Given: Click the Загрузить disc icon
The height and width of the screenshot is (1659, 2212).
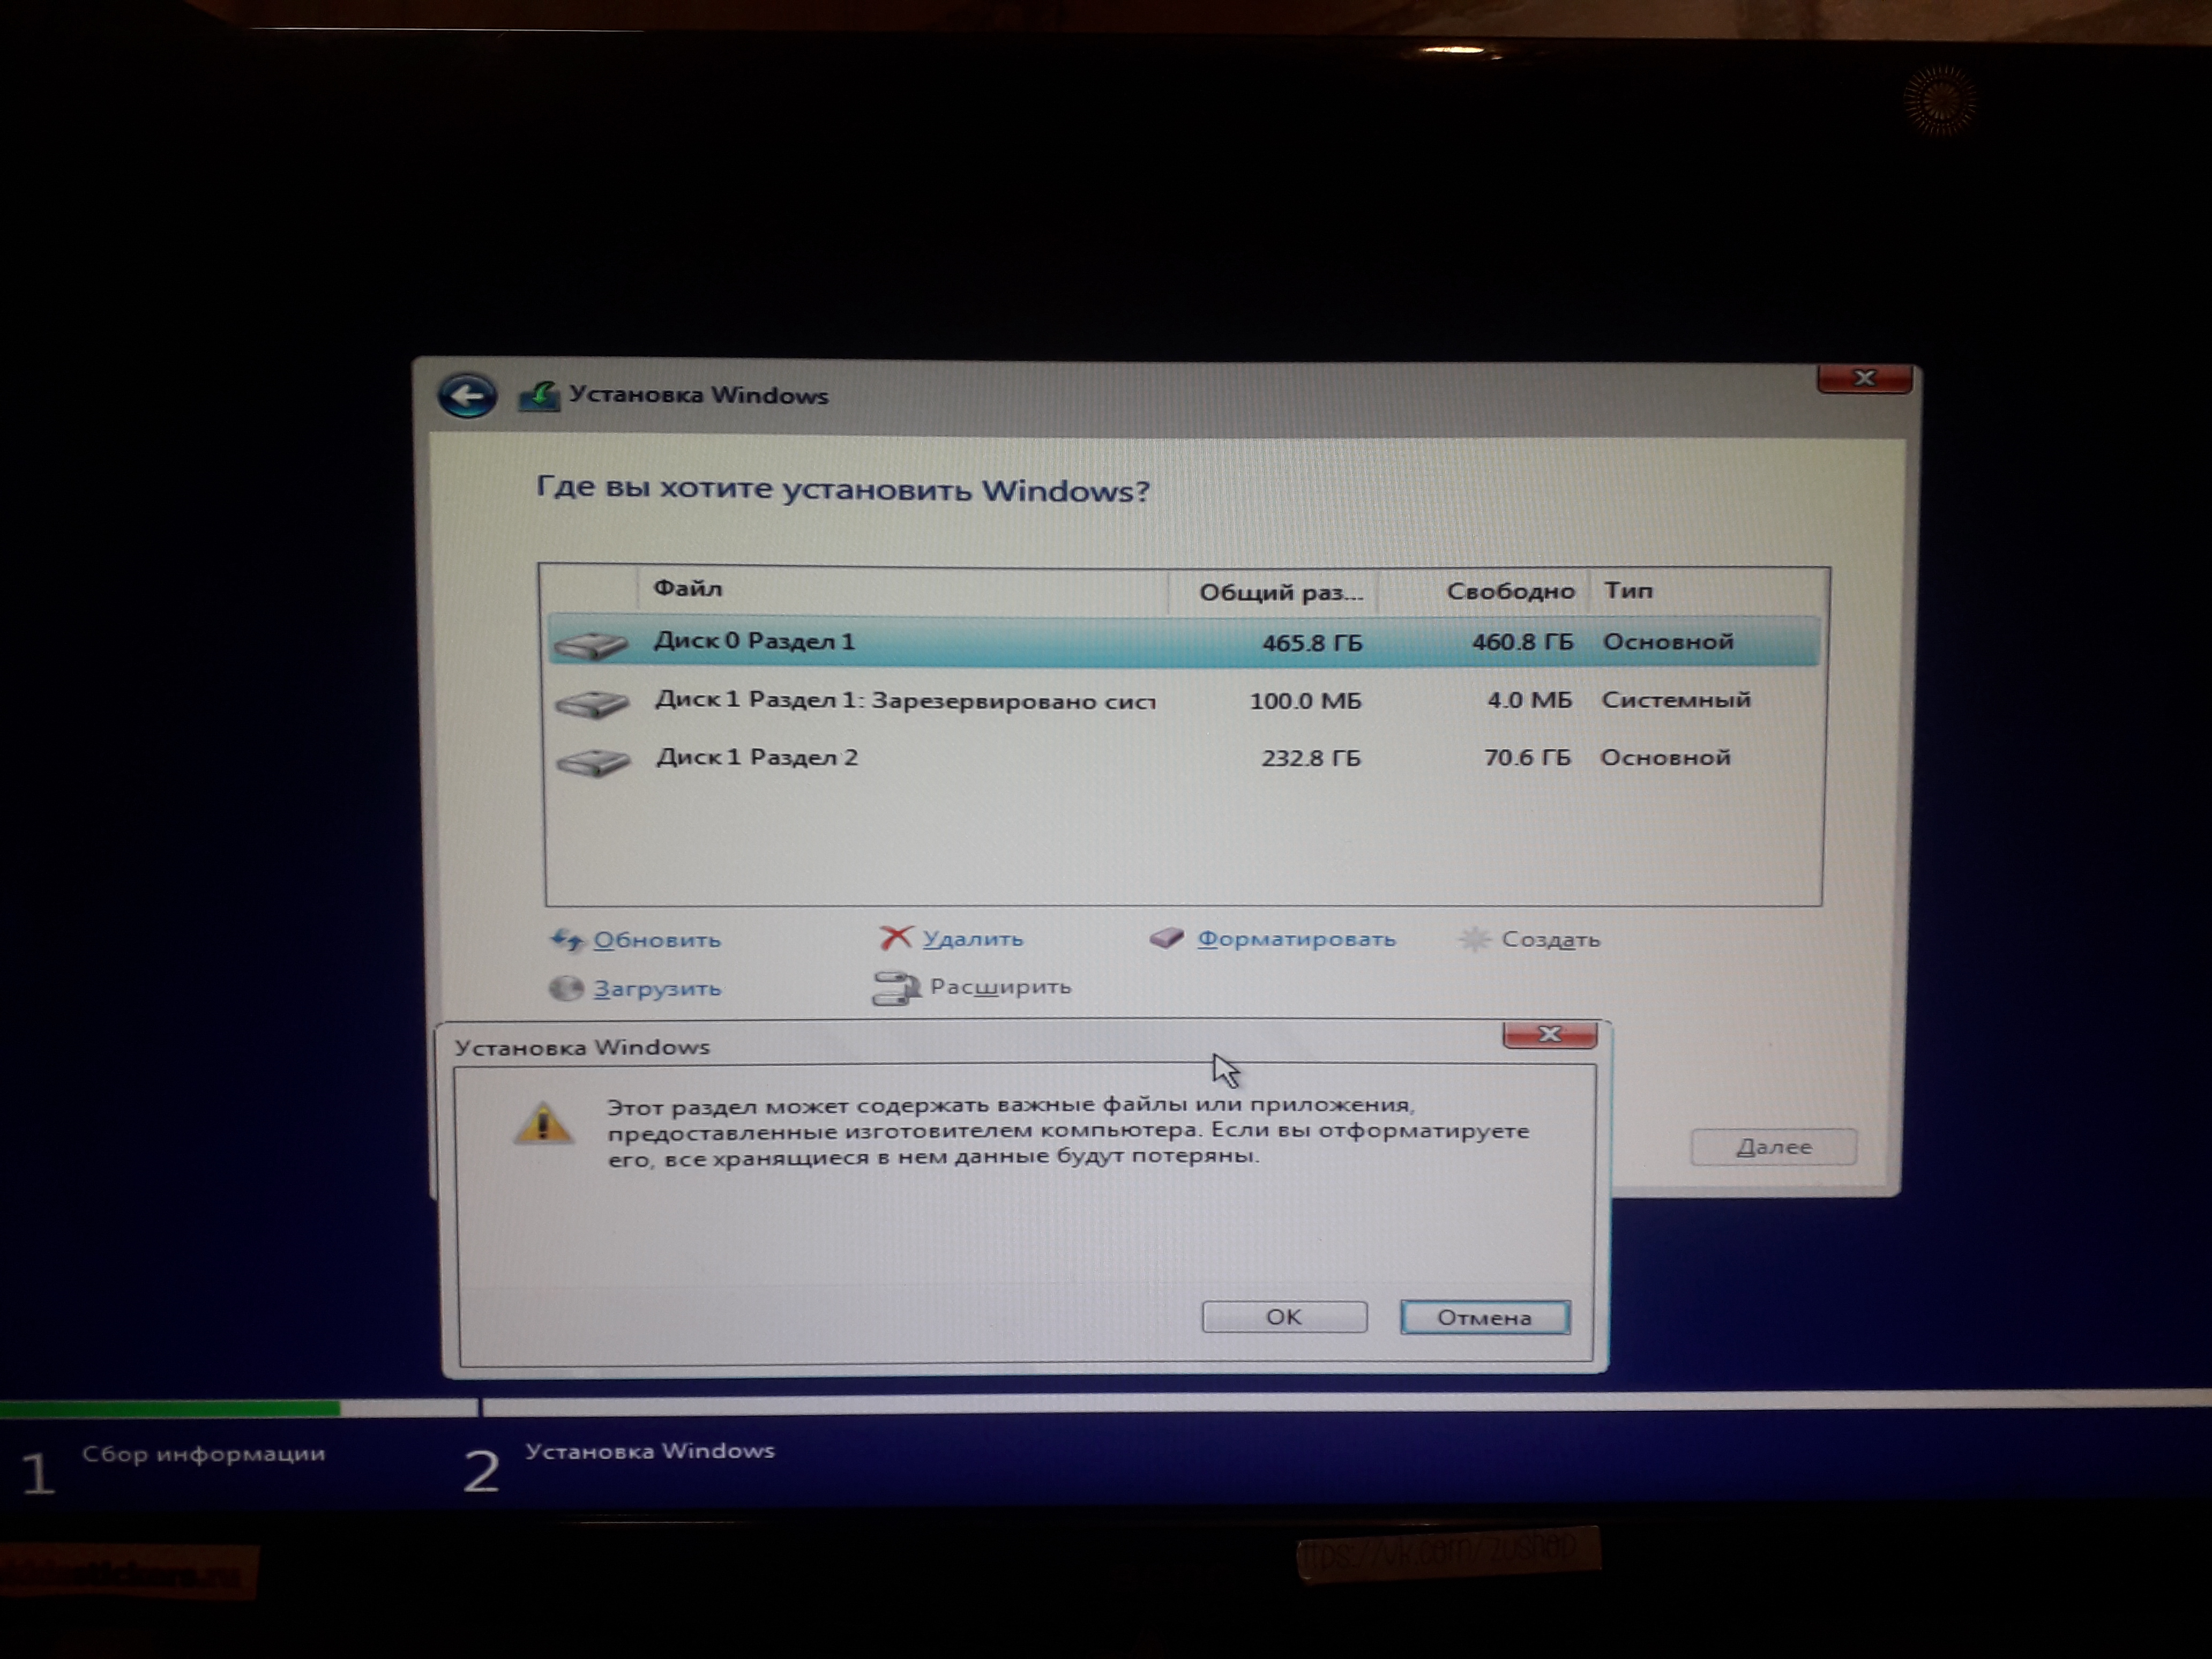Looking at the screenshot, I should [x=566, y=988].
